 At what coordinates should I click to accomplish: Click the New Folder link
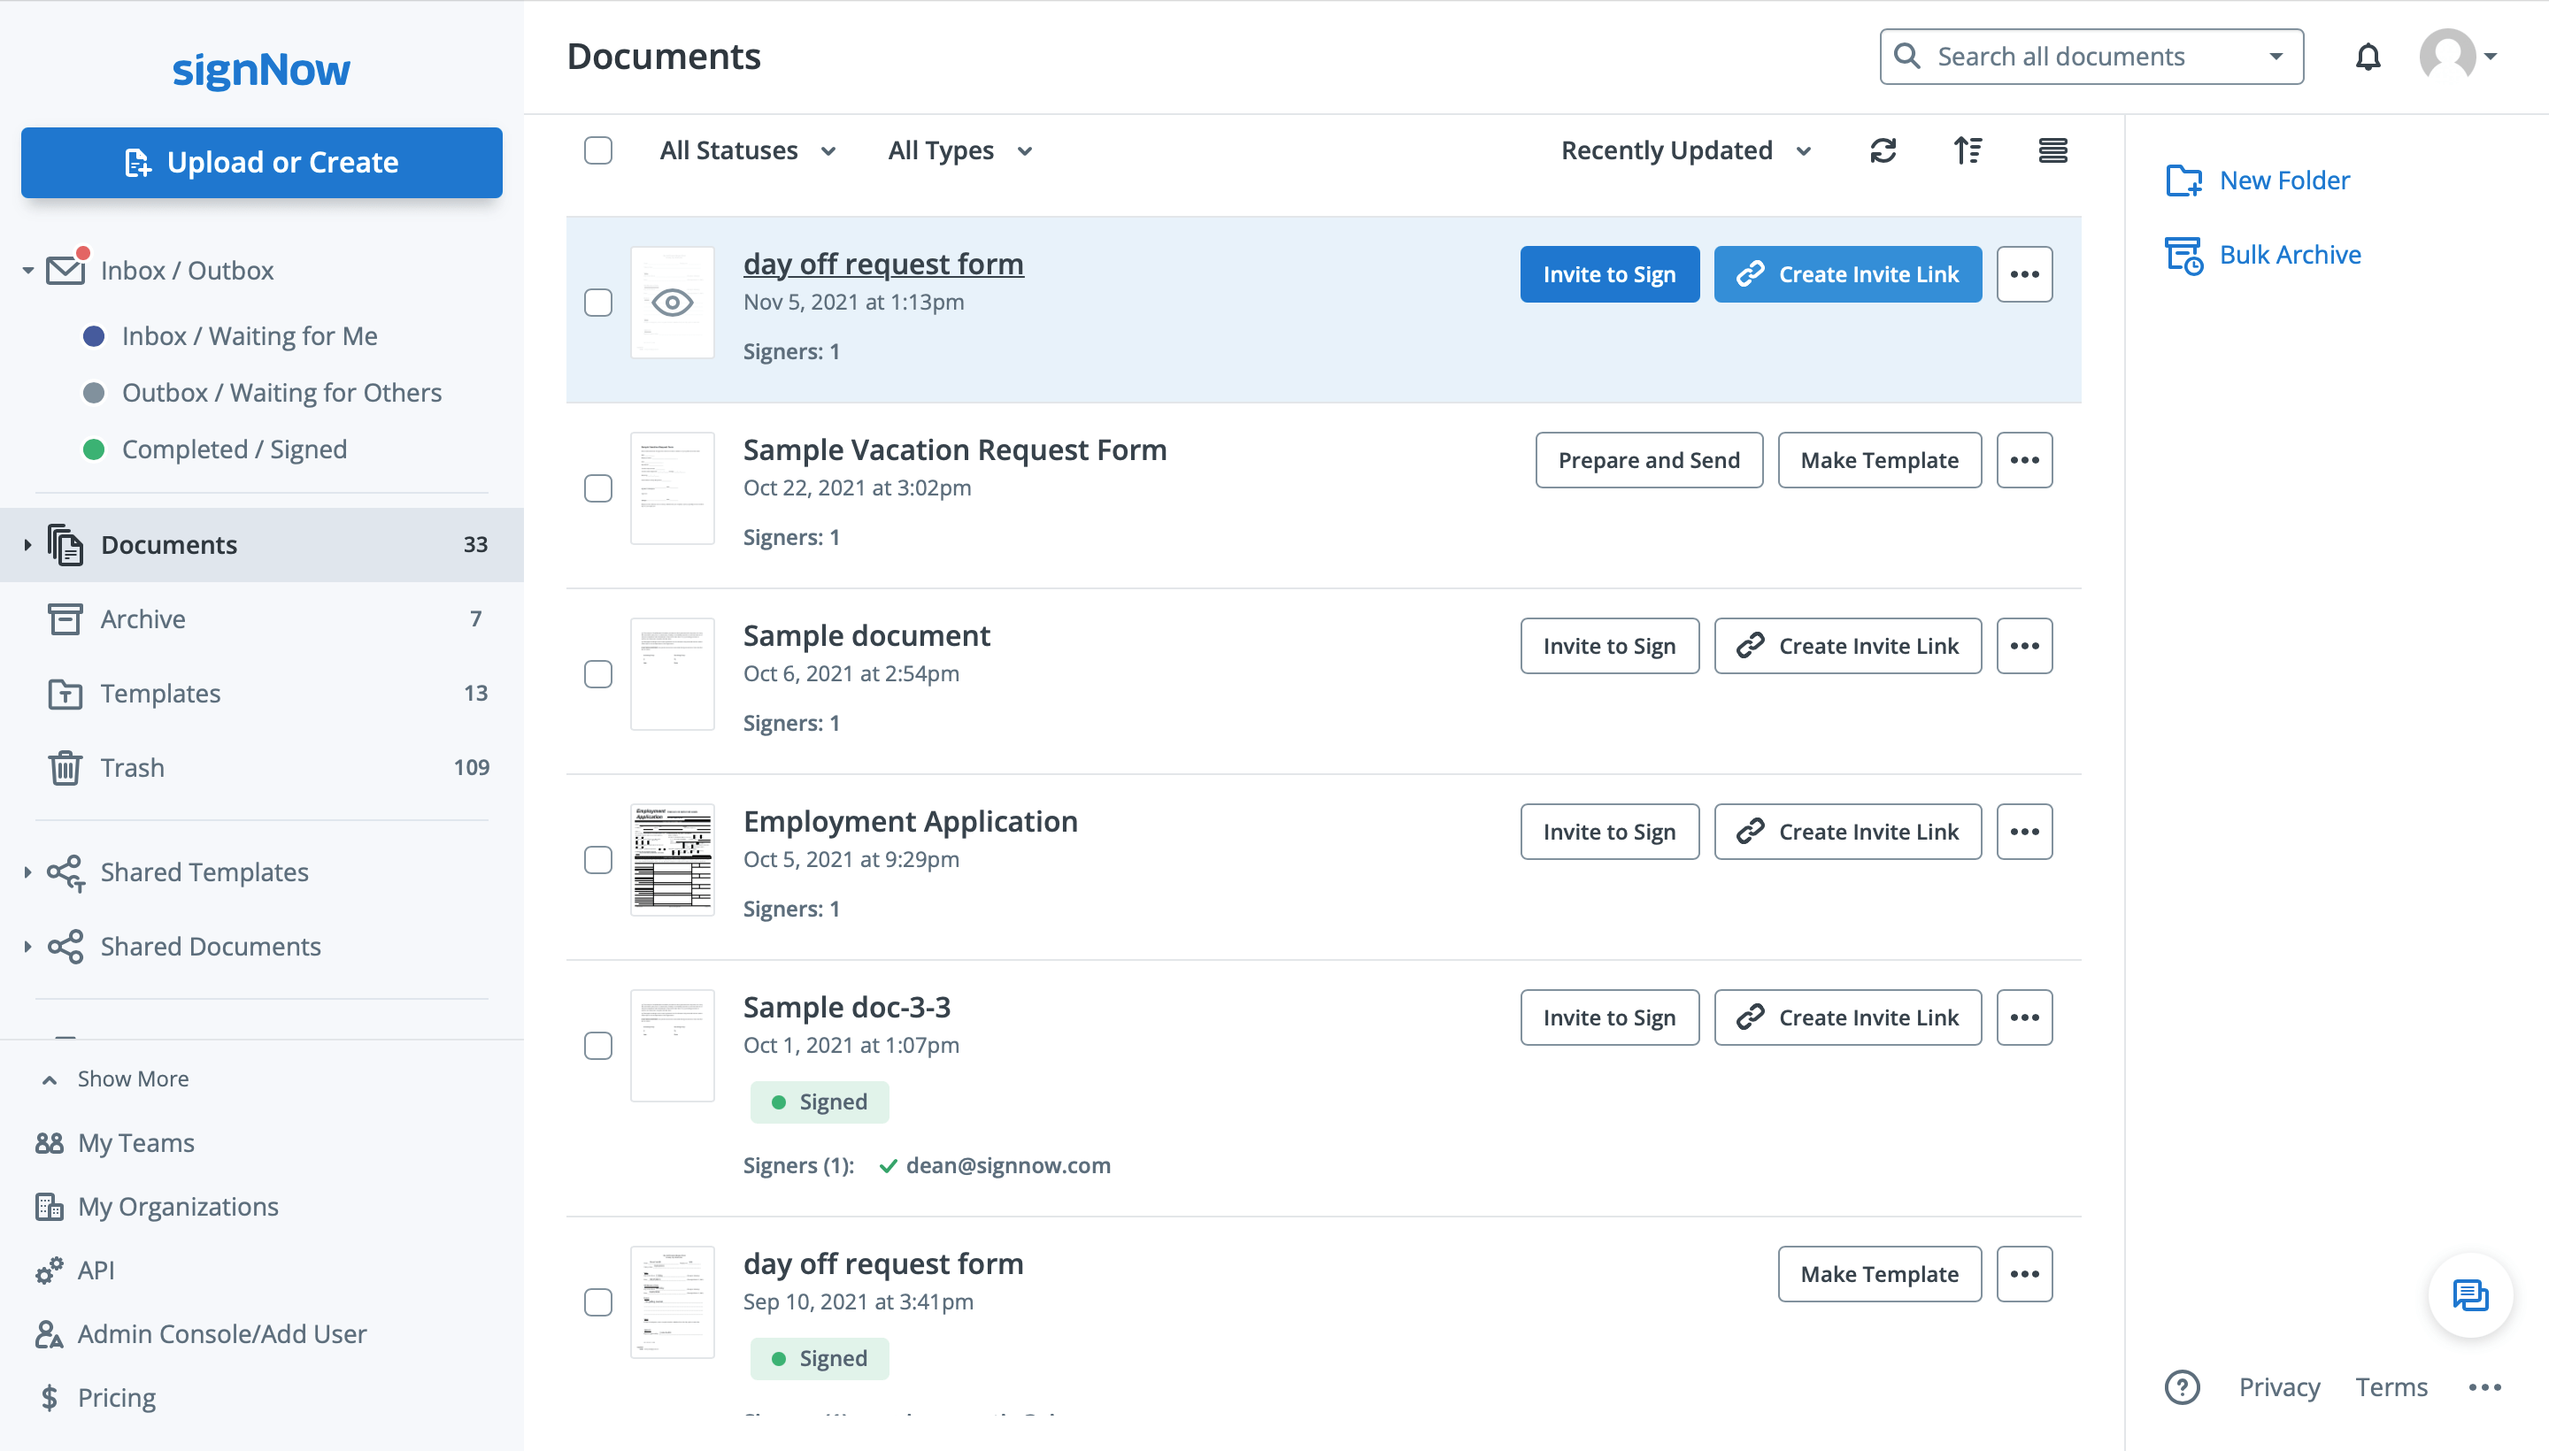coord(2283,180)
